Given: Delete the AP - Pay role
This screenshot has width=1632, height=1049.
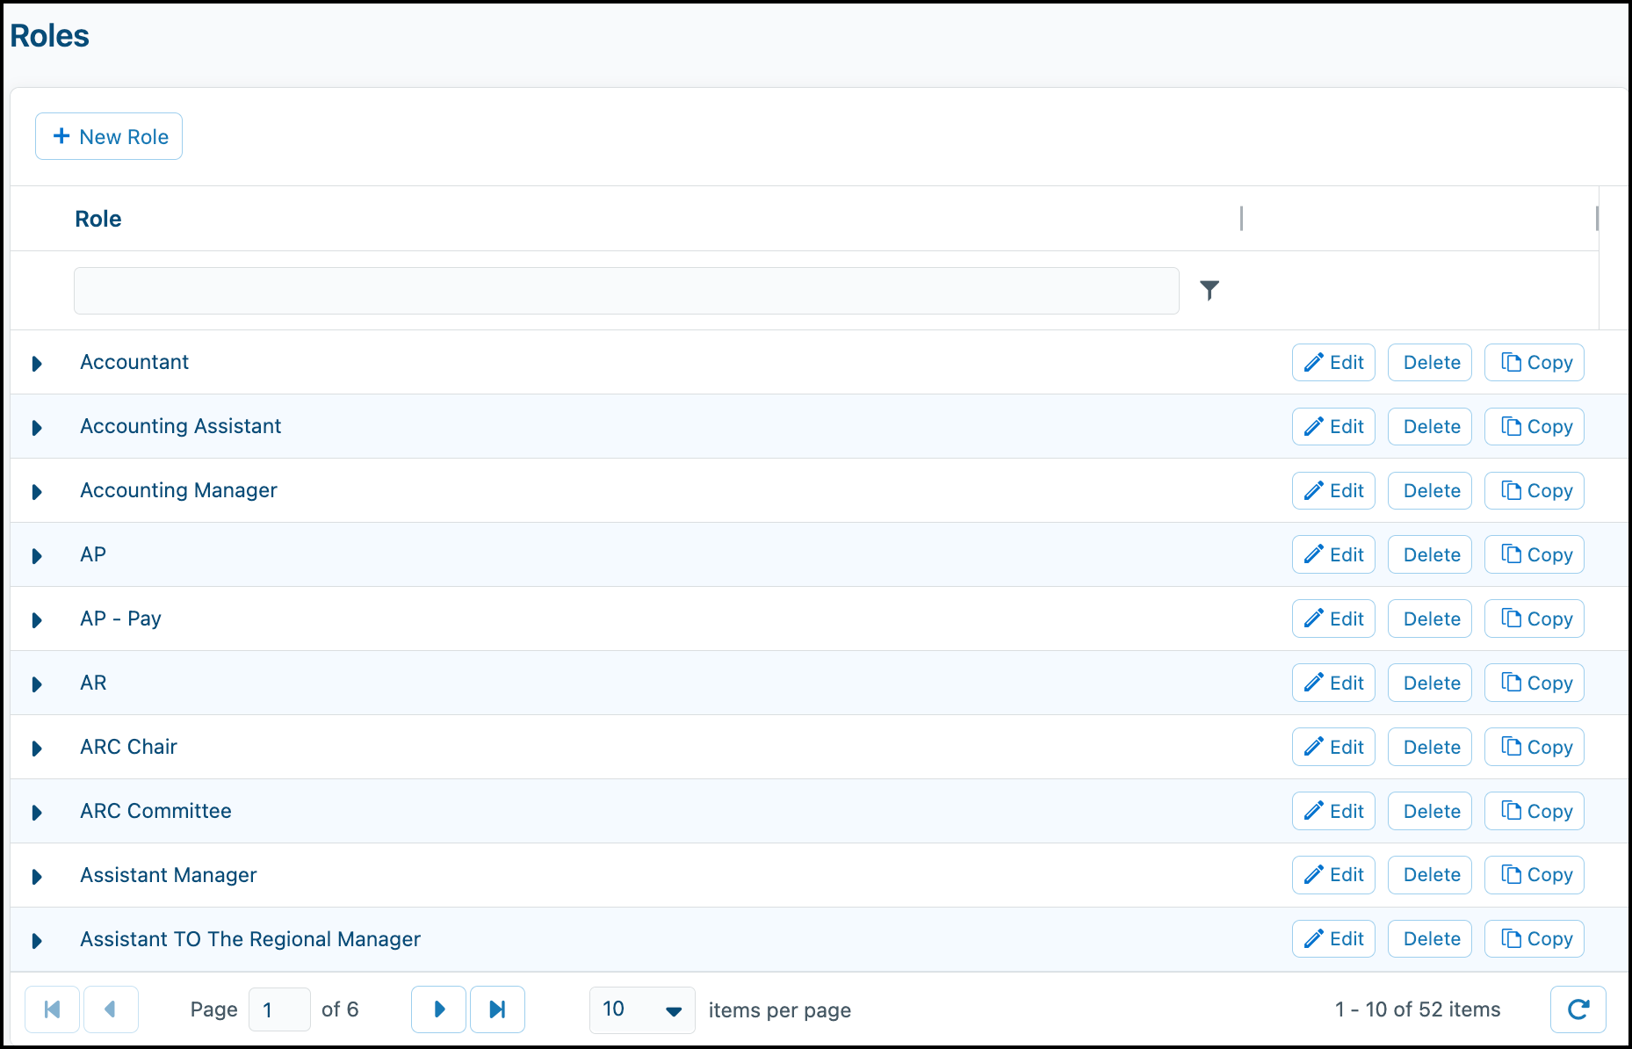Looking at the screenshot, I should point(1430,619).
